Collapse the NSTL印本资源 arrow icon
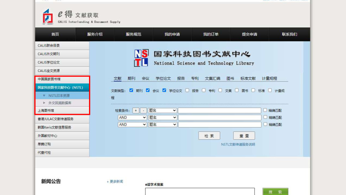346x195 pixels. point(44,95)
